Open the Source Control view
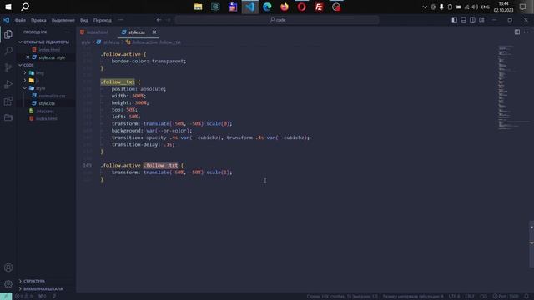Viewport: 534px width, 300px height. (8, 67)
